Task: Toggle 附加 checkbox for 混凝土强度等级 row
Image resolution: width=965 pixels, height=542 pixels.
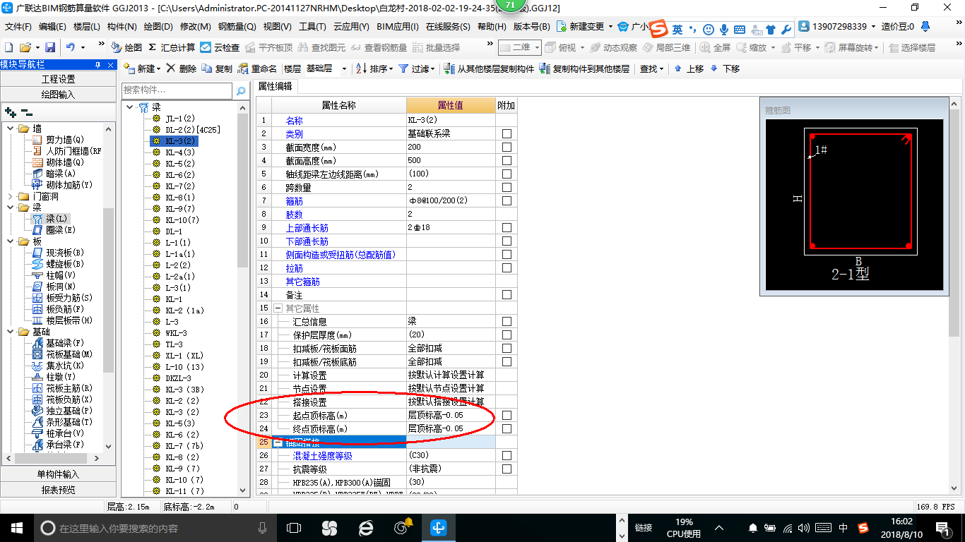Action: [507, 456]
